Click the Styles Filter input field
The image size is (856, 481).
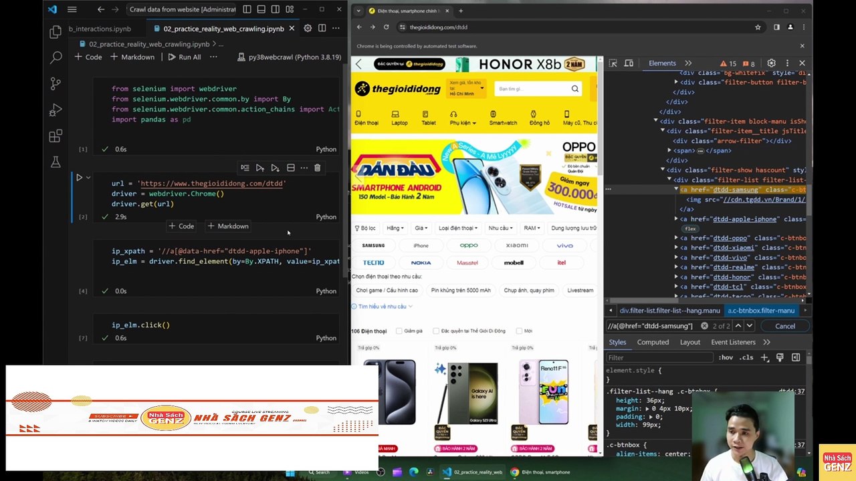(x=660, y=357)
